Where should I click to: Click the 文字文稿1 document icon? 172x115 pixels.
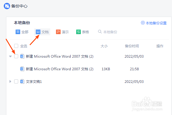[22, 81]
